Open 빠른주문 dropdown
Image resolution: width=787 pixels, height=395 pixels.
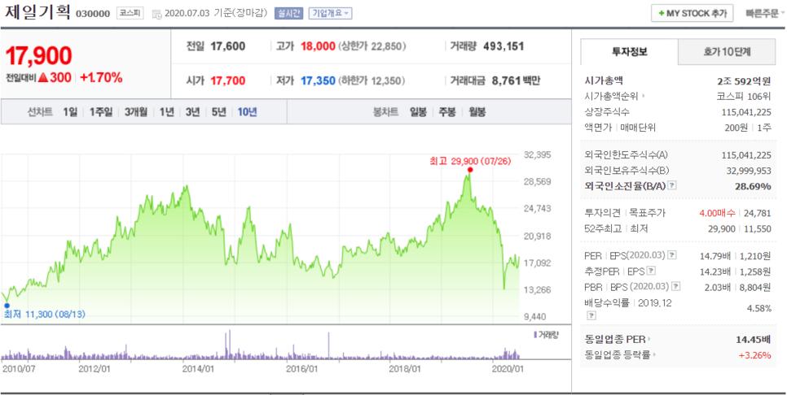pos(766,14)
